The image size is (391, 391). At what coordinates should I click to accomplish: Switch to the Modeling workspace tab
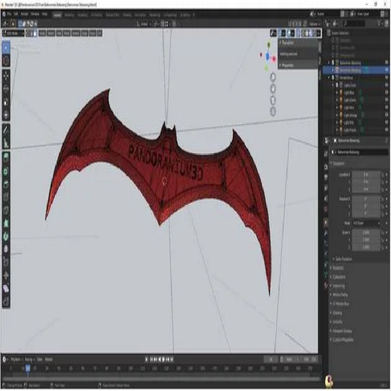point(69,15)
